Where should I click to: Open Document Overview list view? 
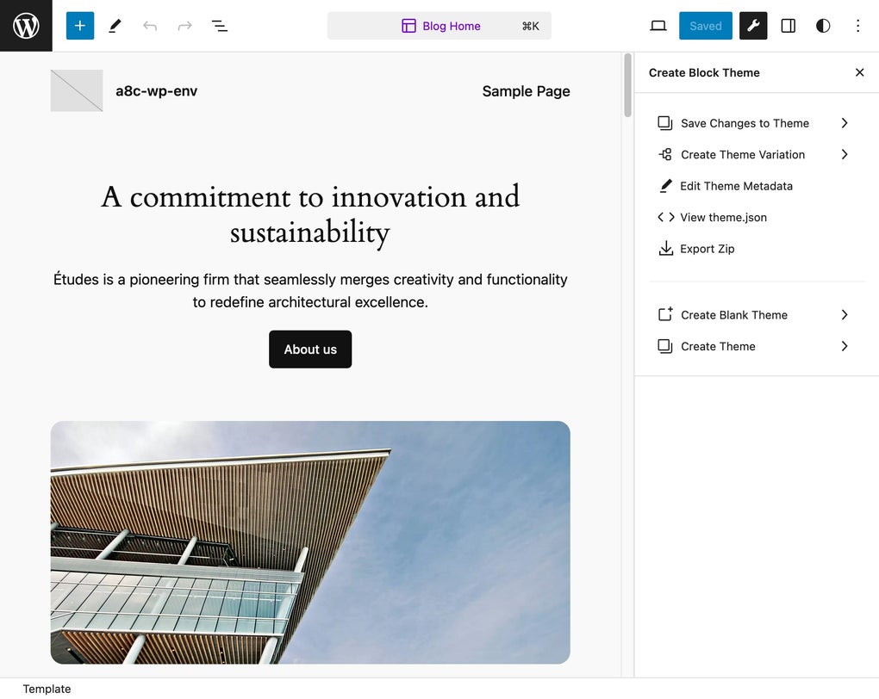click(x=220, y=26)
